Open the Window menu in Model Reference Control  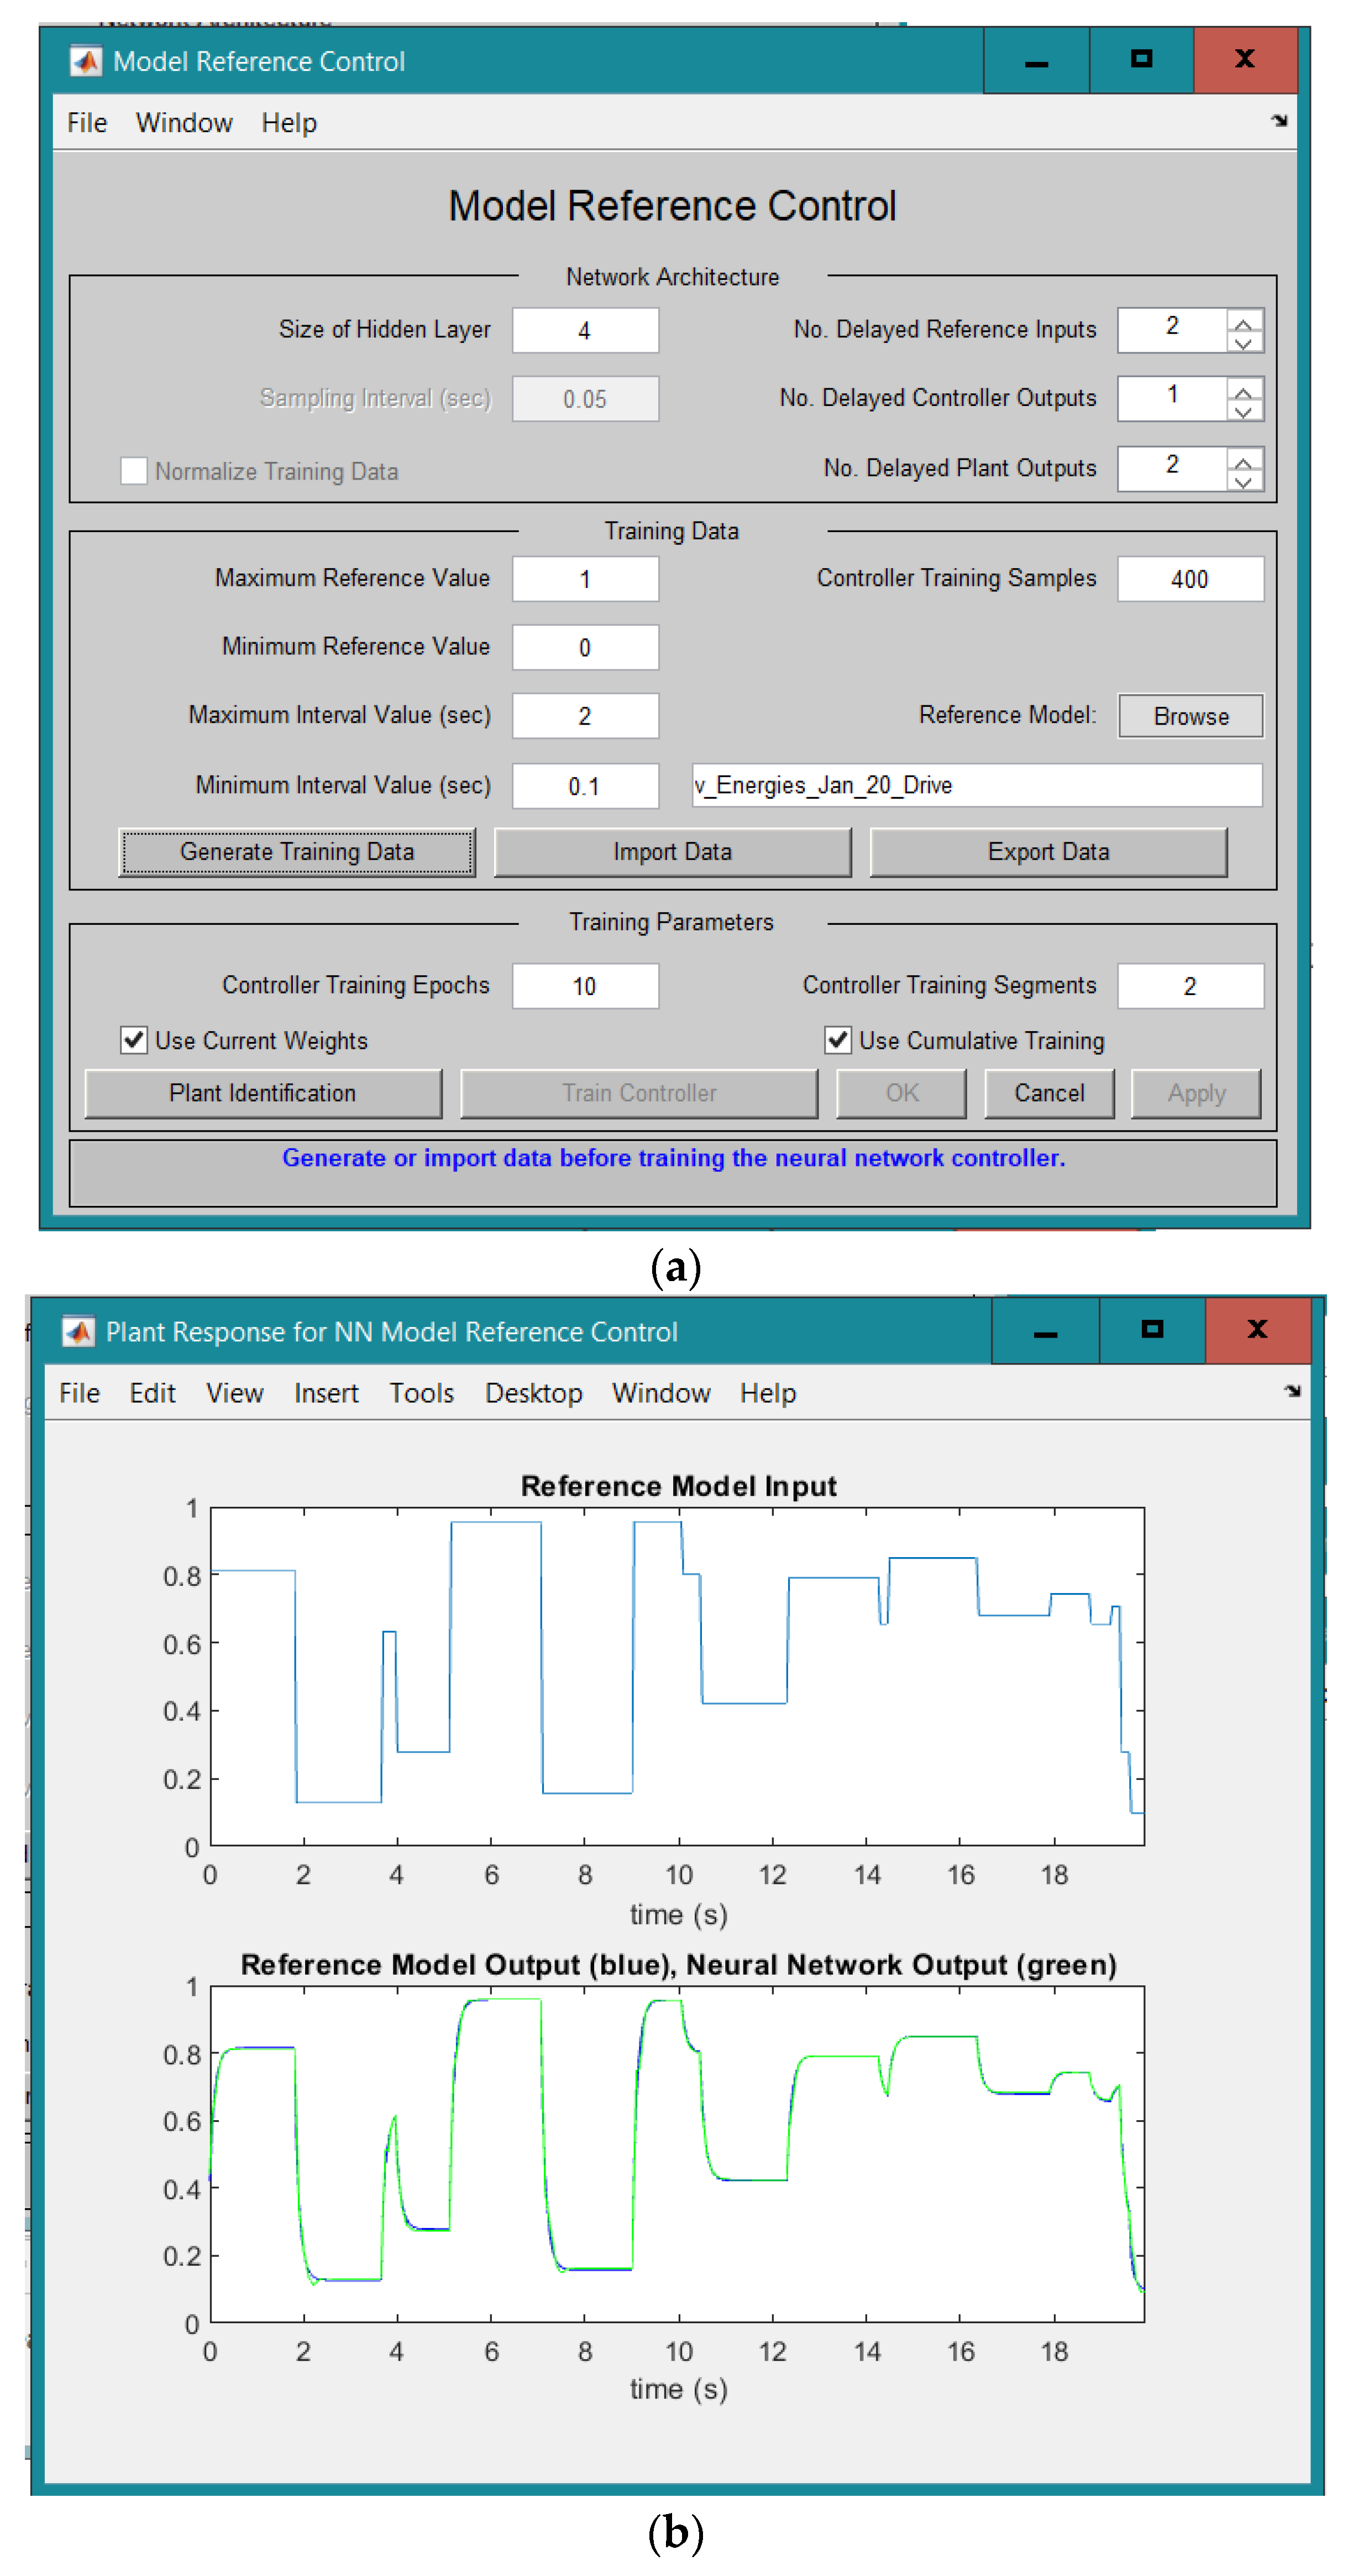(x=184, y=122)
